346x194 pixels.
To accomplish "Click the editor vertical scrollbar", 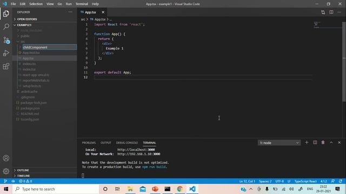I will (344, 61).
